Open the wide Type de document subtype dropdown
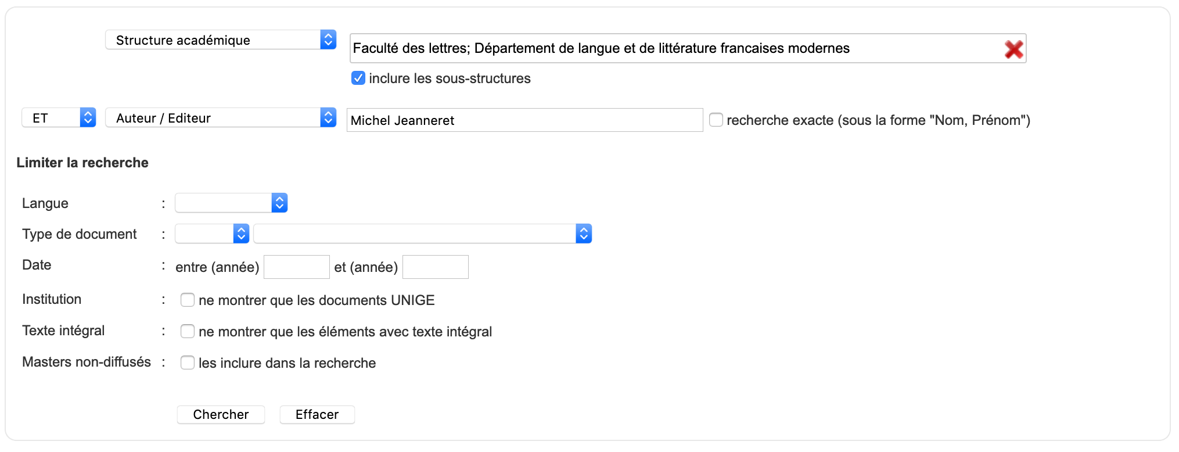 coord(423,234)
